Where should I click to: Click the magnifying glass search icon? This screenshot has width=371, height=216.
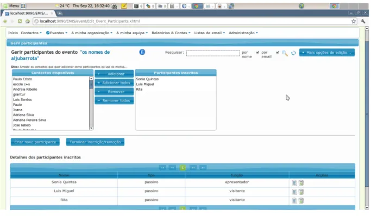[x=285, y=53]
